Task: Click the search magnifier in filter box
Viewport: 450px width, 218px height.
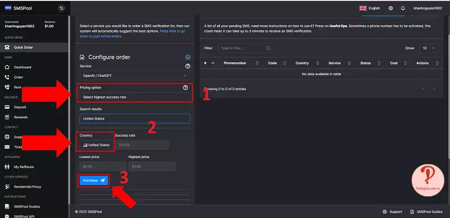Action: click(x=268, y=48)
